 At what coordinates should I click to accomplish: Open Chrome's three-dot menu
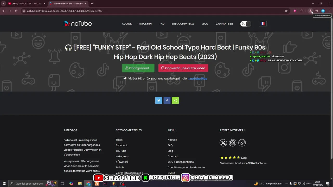tap(329, 11)
